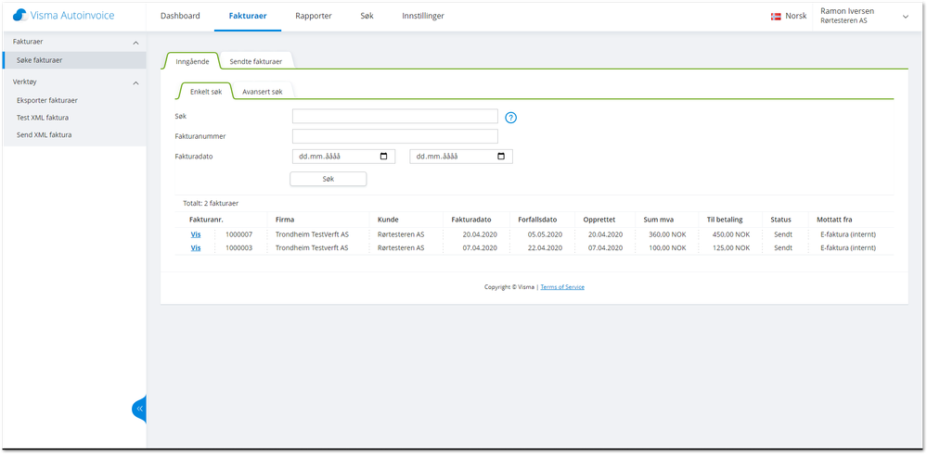Click the Opprettet column header
The height and width of the screenshot is (454, 927).
[599, 220]
